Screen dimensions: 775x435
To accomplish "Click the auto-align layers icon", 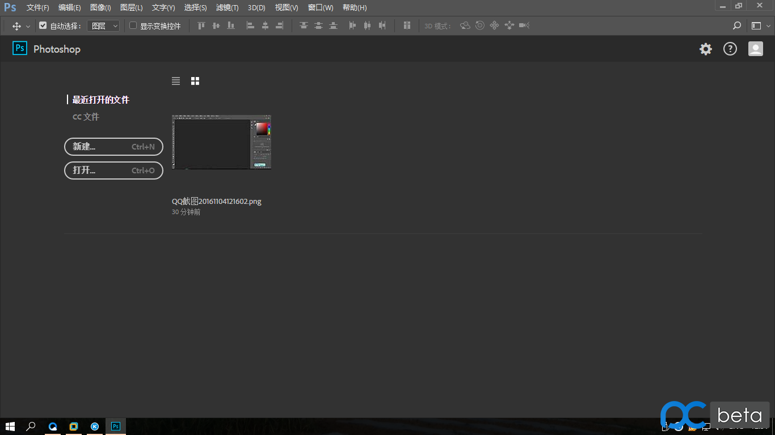I will point(407,25).
